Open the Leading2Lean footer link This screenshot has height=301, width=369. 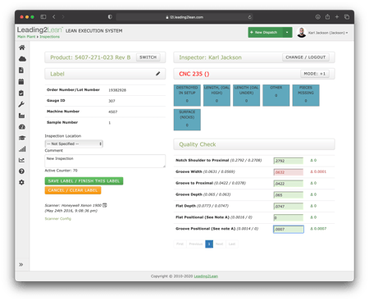pyautogui.click(x=206, y=276)
